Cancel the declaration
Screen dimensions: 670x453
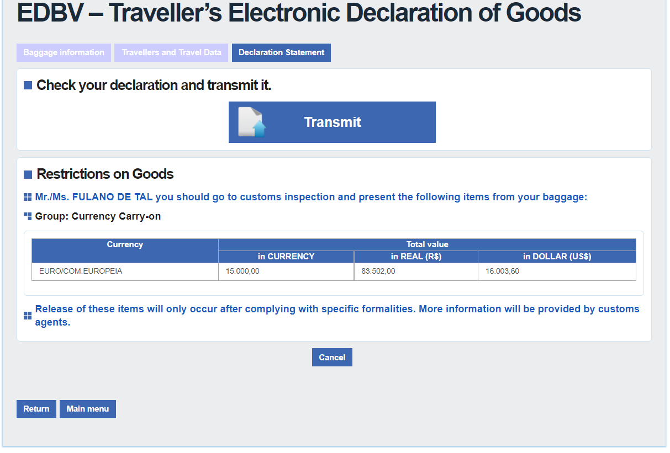click(332, 358)
